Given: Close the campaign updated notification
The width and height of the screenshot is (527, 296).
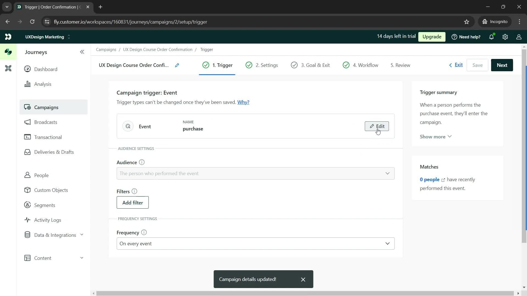Looking at the screenshot, I should click(x=303, y=279).
